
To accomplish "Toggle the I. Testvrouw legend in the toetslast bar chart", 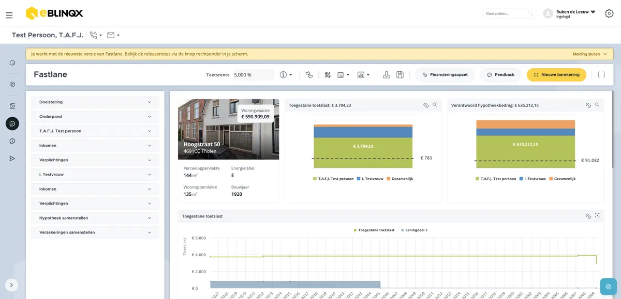I will (x=369, y=179).
